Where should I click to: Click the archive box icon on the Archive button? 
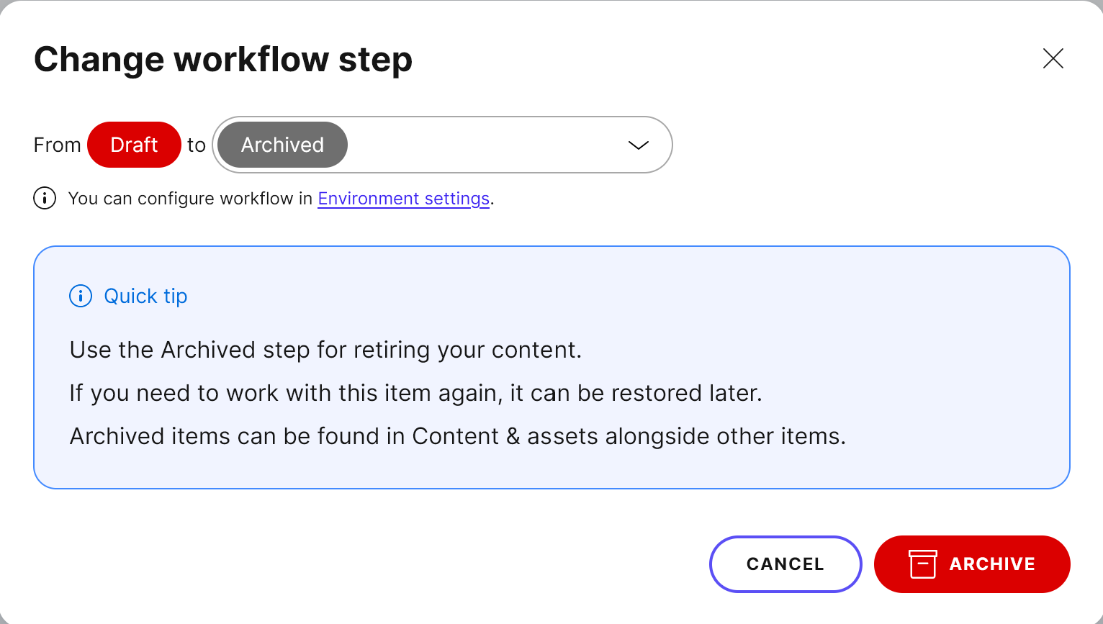(924, 564)
